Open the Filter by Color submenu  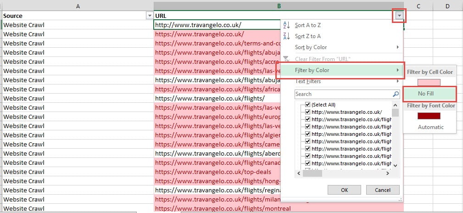(x=342, y=70)
